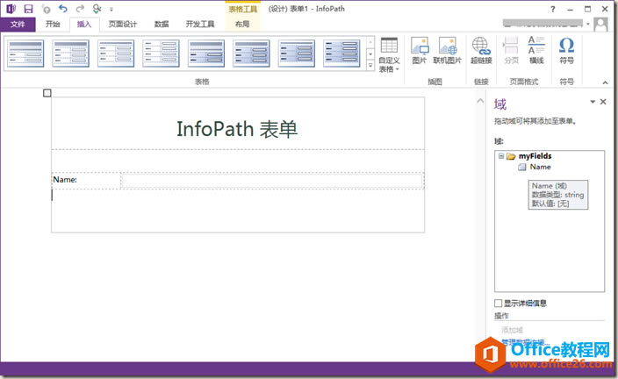Collapse the ribbon with the chevron
Viewport: 618px width, 379px height.
(x=605, y=82)
